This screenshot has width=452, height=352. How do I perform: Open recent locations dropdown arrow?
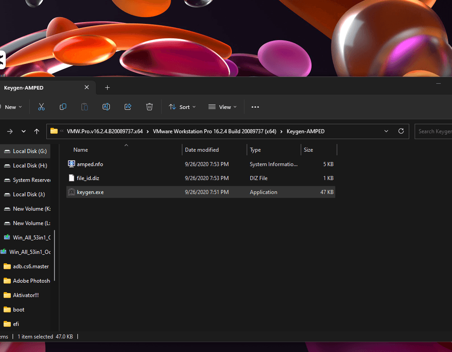click(24, 131)
